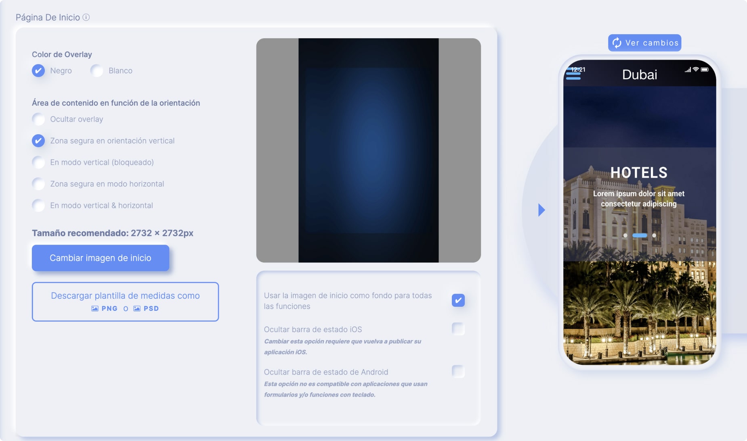Select the last carousel dot in phone preview
Screen dimensions: 747x441
pyautogui.click(x=654, y=235)
